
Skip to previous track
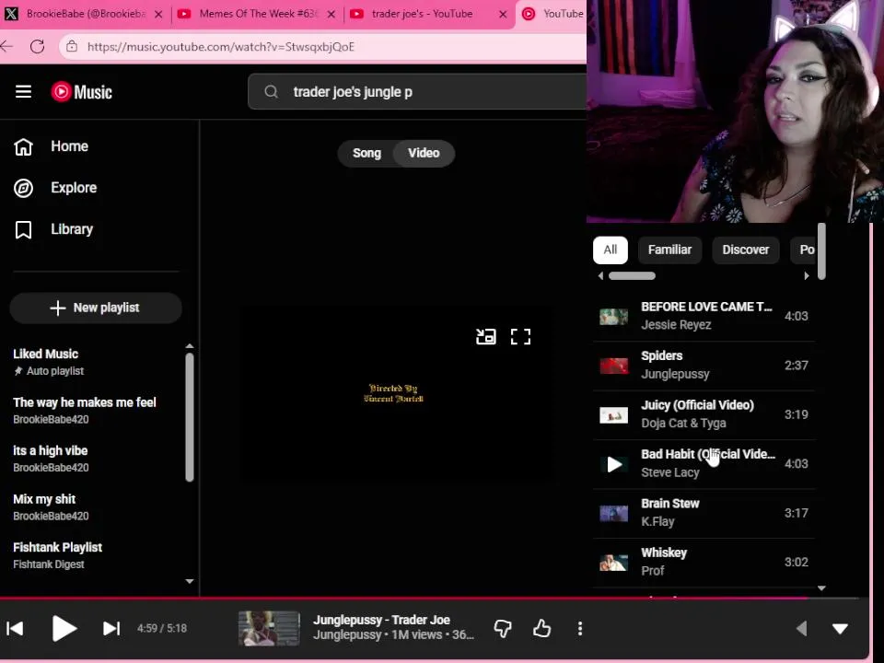(x=16, y=628)
